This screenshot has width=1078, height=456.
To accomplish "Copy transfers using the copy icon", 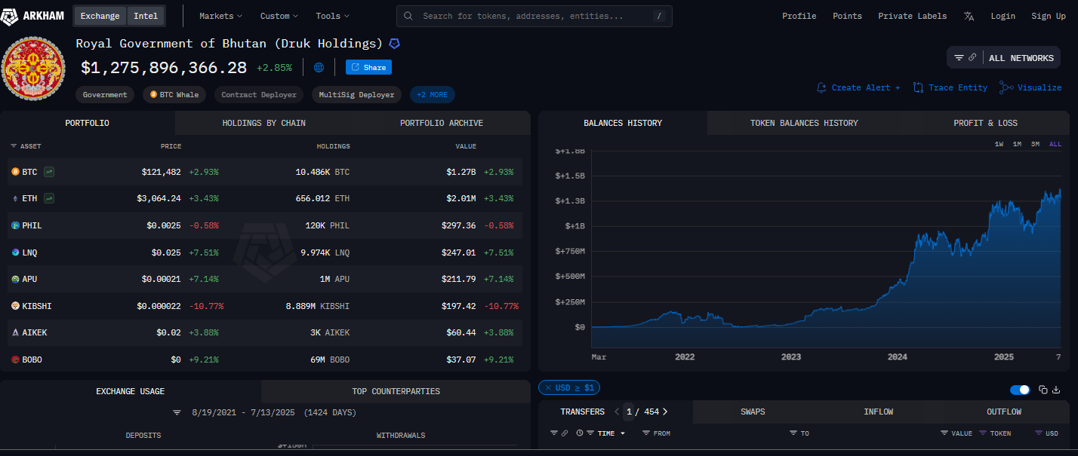I will 1043,390.
